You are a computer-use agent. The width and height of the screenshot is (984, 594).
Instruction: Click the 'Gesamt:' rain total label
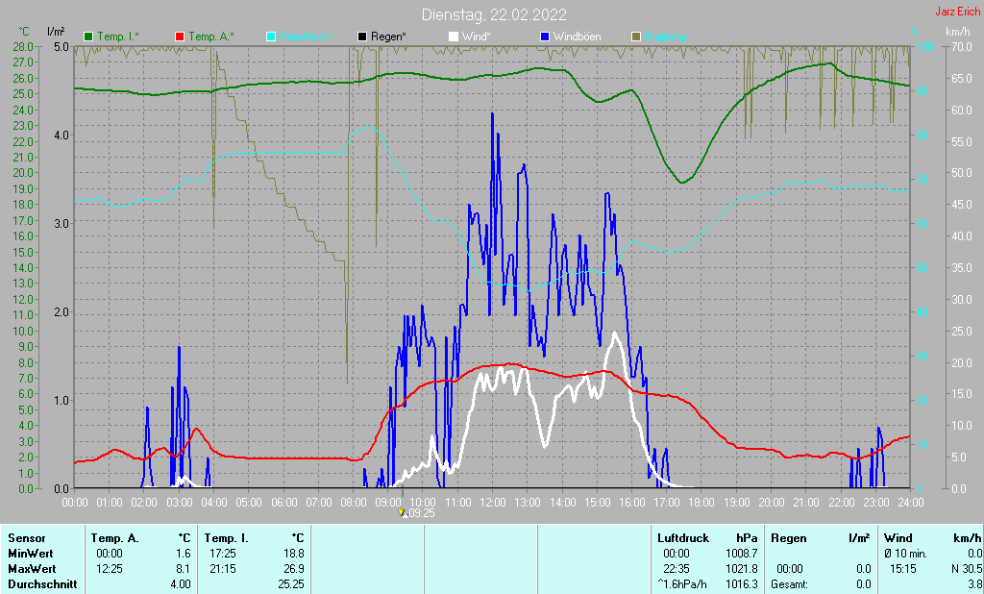(x=790, y=584)
